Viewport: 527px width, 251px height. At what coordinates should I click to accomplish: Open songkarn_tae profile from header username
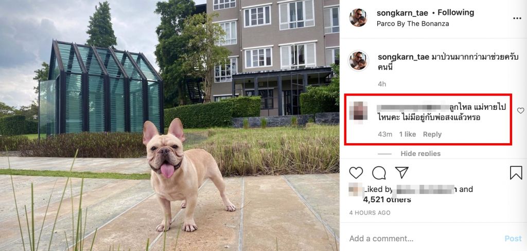coord(402,13)
